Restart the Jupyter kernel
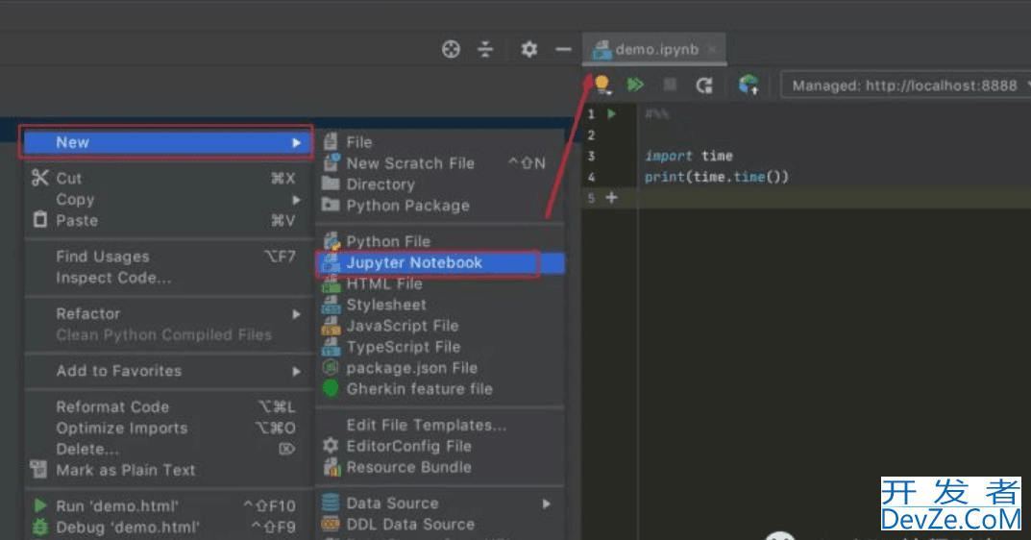The image size is (1031, 540). tap(704, 85)
